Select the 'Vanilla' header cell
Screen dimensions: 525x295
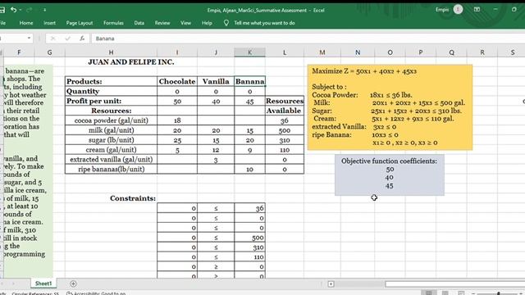(x=216, y=81)
